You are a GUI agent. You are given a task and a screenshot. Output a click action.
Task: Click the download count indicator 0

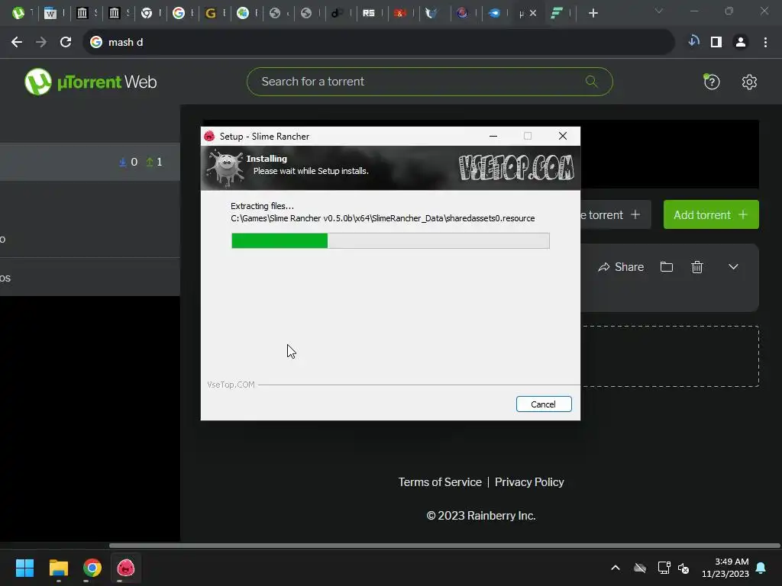click(128, 162)
